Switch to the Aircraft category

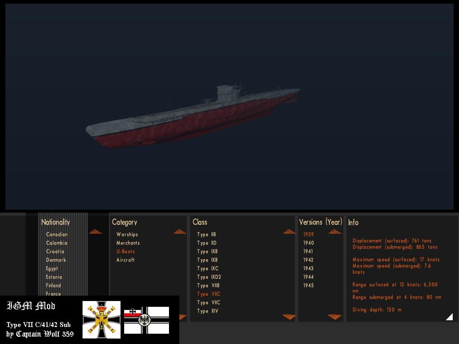point(126,260)
